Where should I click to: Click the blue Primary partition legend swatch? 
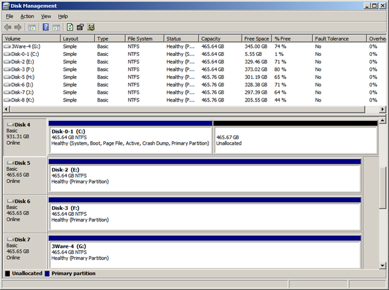(x=47, y=274)
